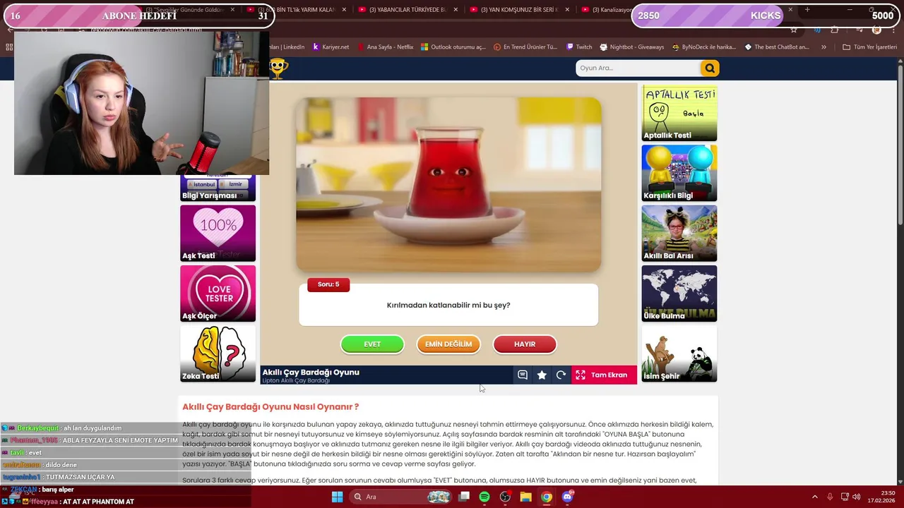The height and width of the screenshot is (508, 904).
Task: Expand the bookmarks overflow chevron
Action: (823, 47)
